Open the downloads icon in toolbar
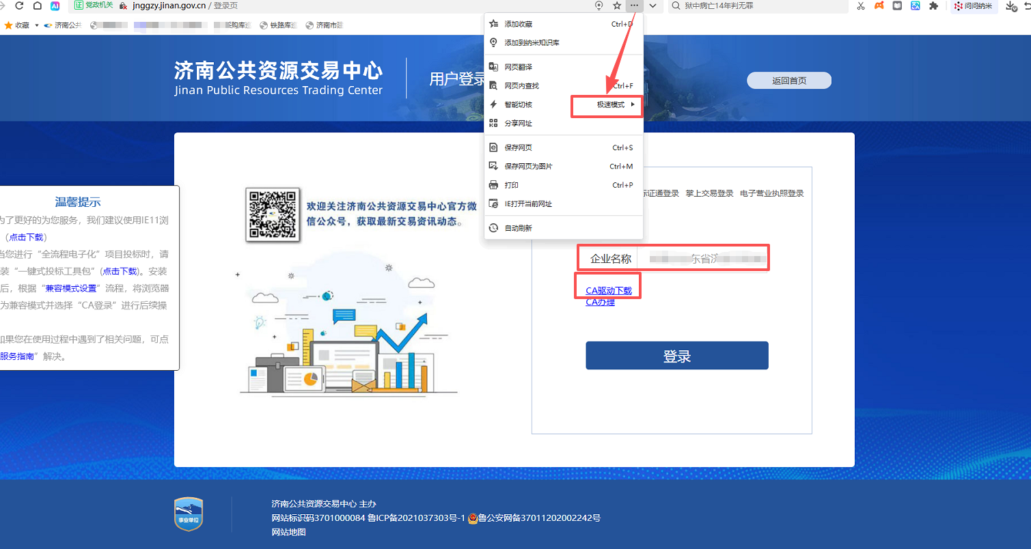 [1011, 5]
